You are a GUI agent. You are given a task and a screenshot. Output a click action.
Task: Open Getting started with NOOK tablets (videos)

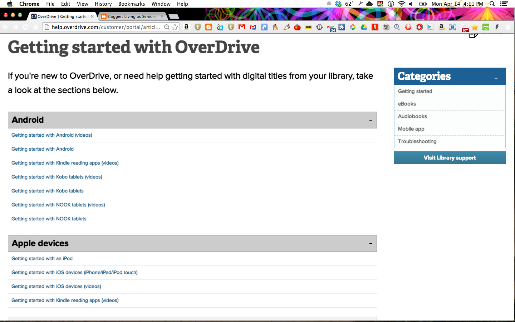58,205
